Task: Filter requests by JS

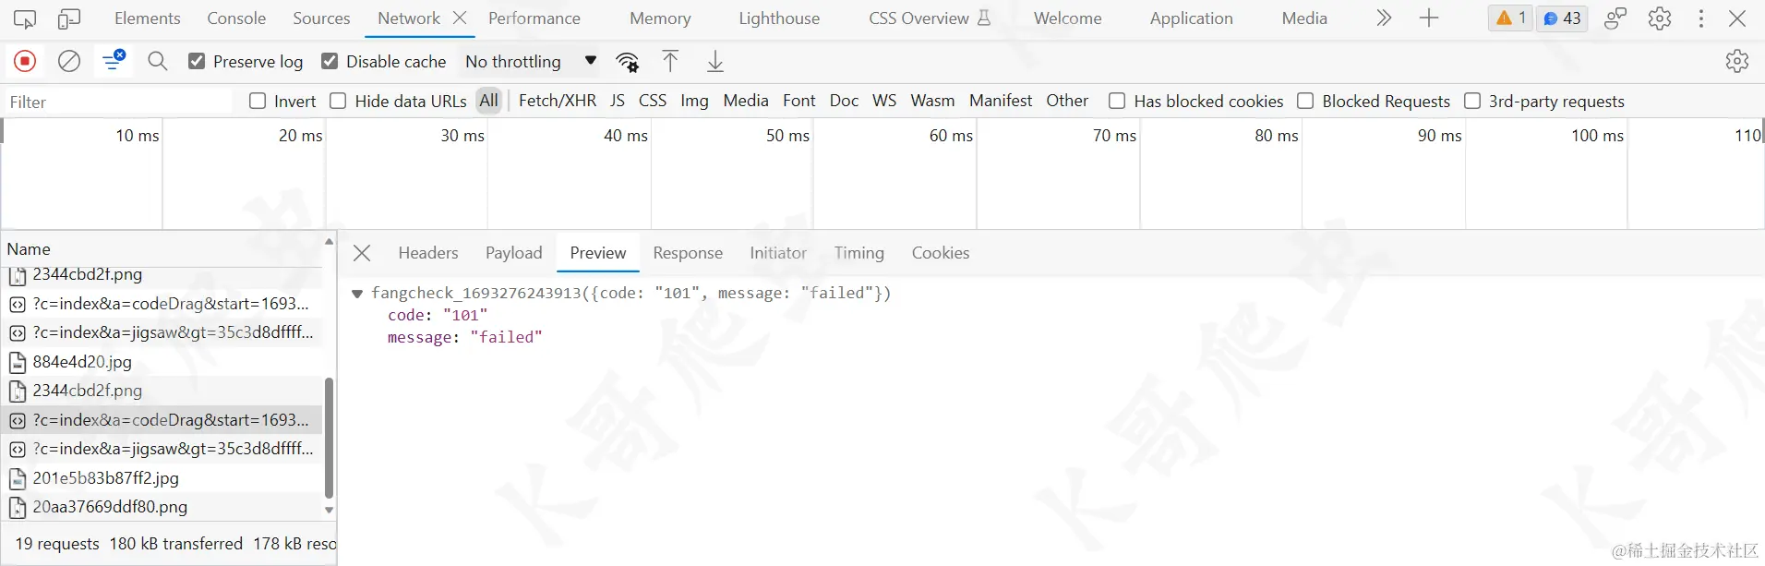Action: [618, 101]
